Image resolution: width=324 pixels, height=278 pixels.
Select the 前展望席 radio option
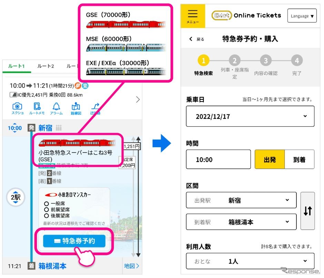(47, 210)
